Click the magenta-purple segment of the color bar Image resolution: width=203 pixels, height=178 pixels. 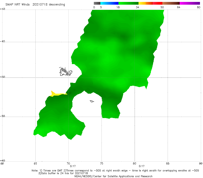coord(190,3)
